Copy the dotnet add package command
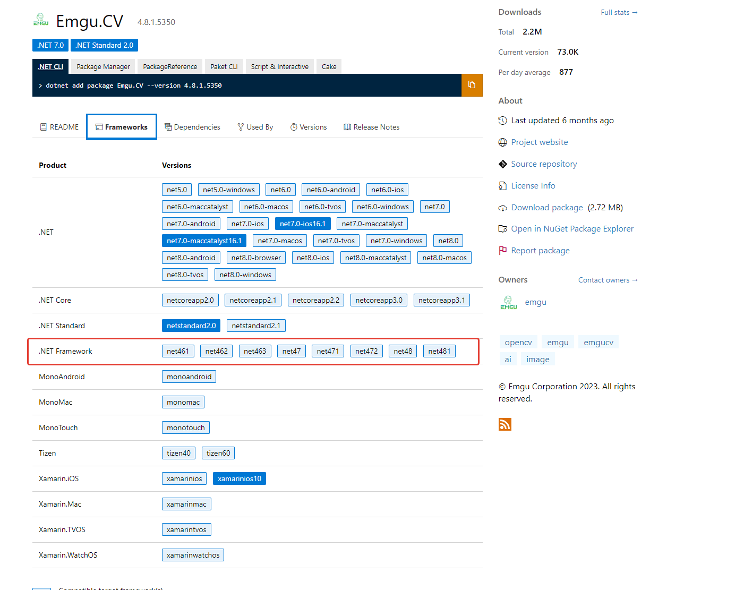 472,85
